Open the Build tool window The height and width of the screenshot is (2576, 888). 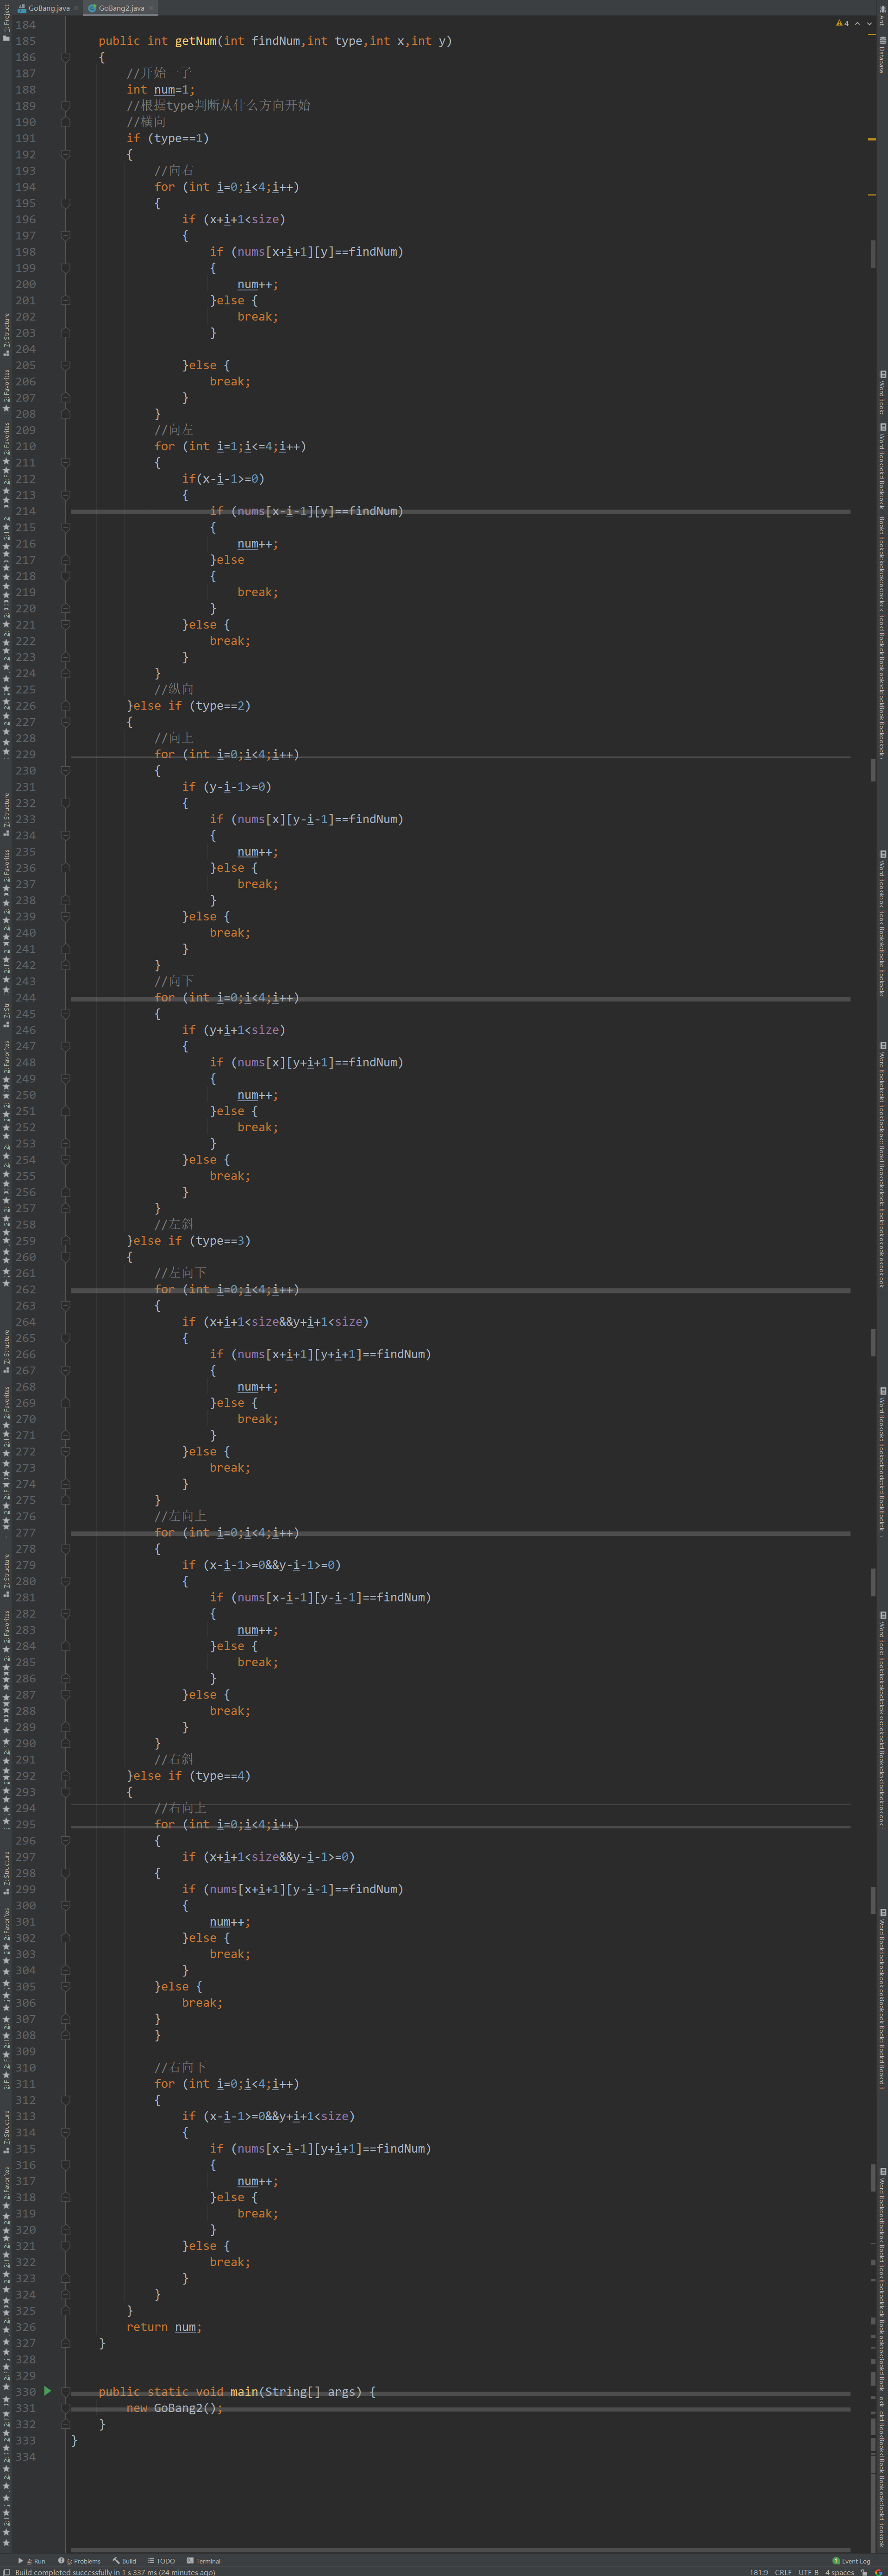pyautogui.click(x=125, y=2561)
